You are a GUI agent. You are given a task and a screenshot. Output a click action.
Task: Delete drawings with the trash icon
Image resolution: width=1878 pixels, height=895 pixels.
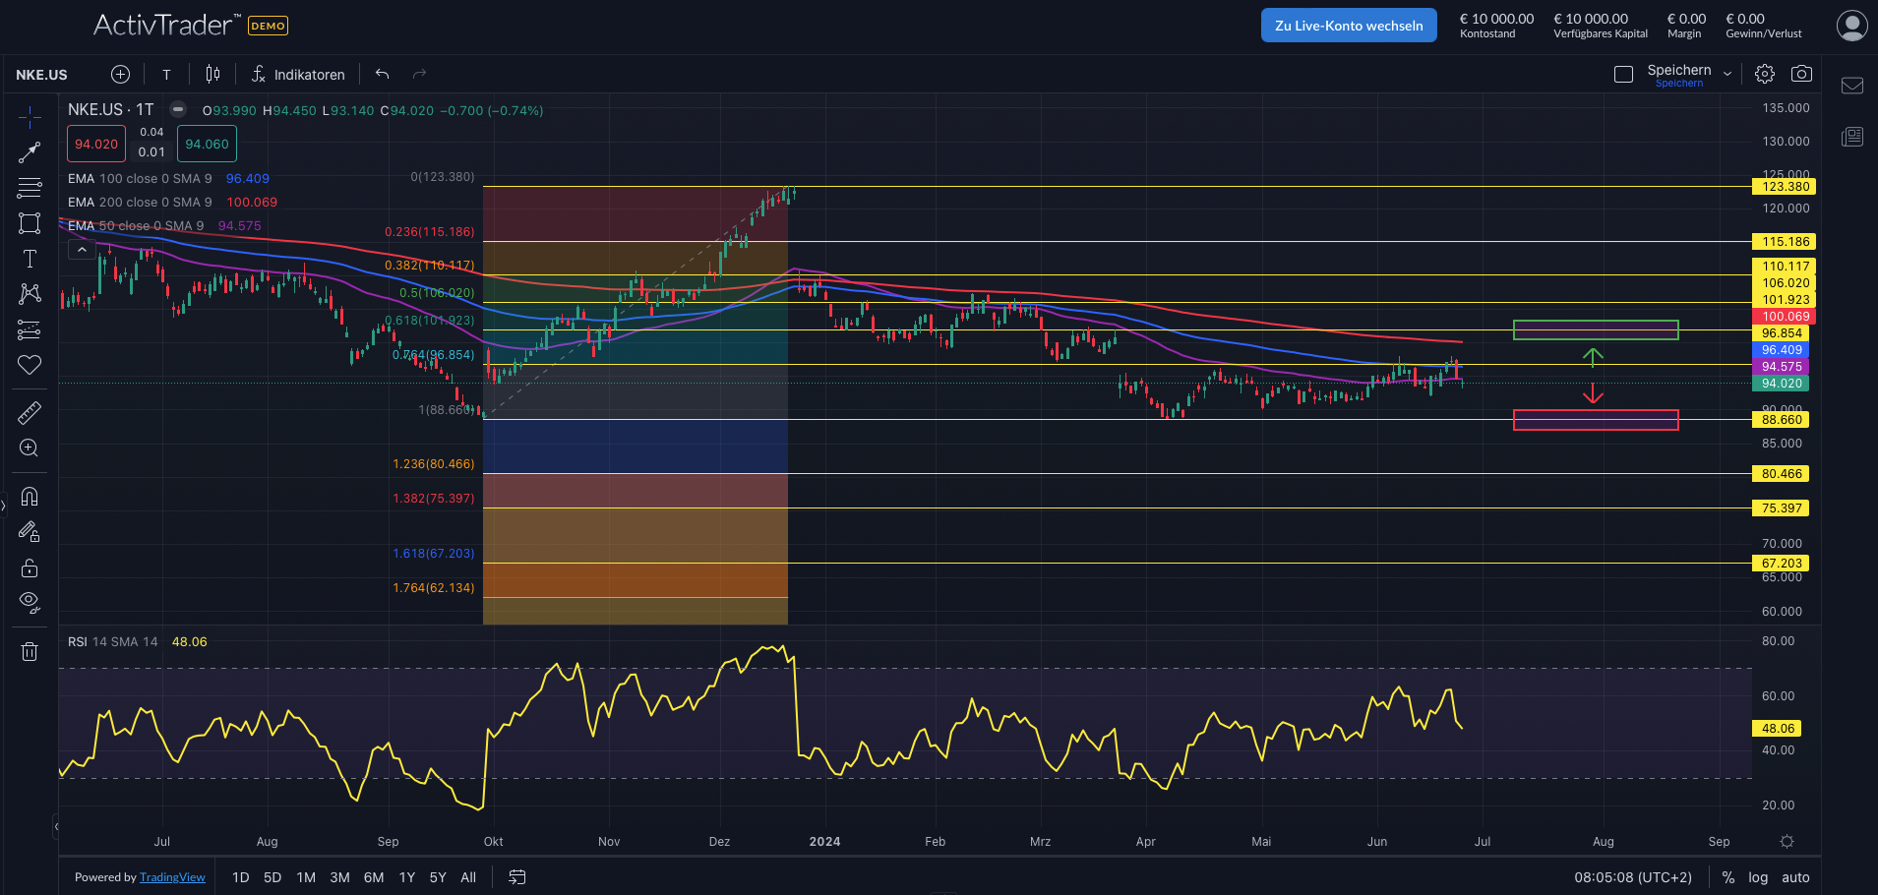coord(30,651)
